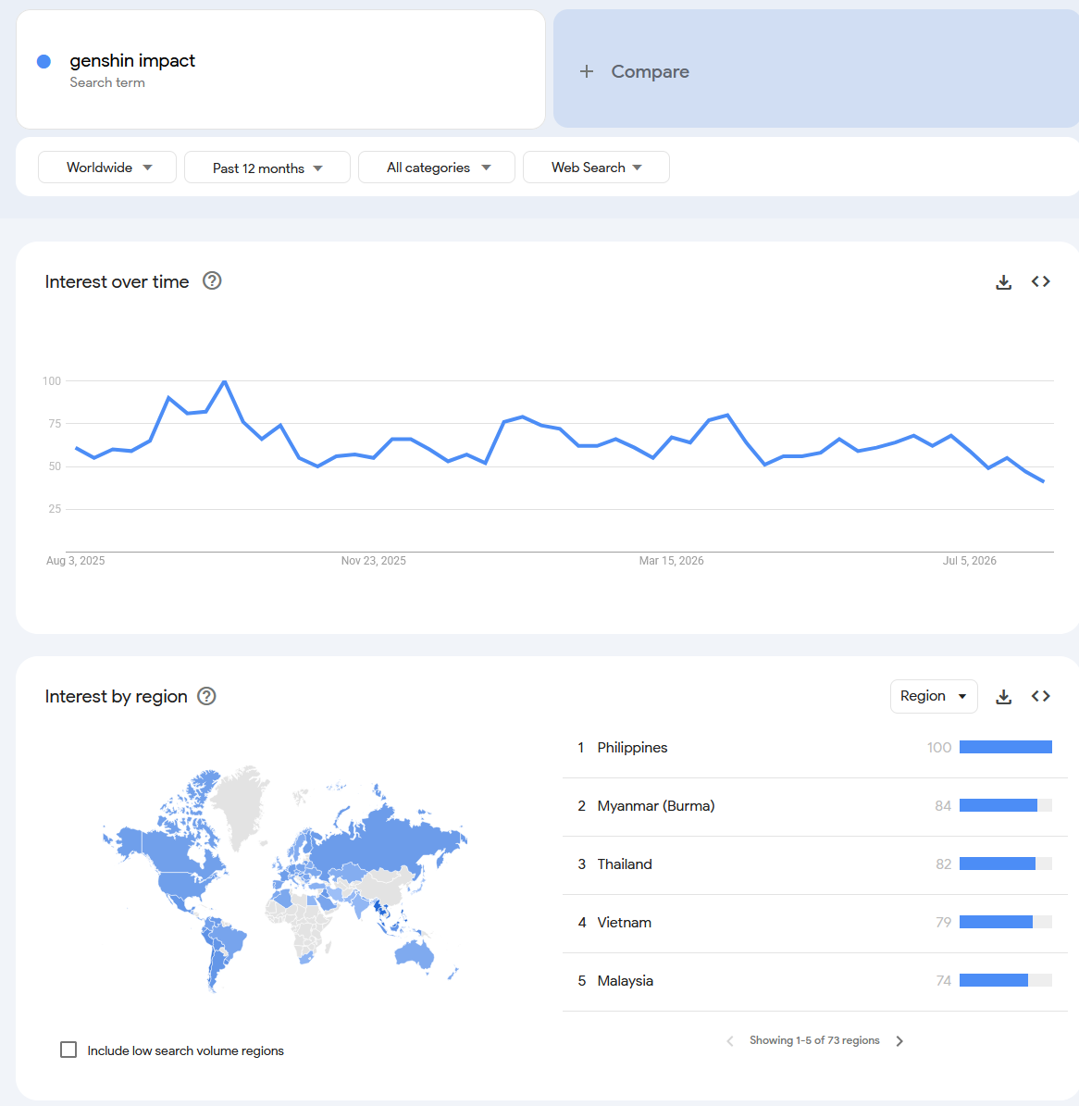The image size is (1079, 1106).
Task: Click Myanmar's value 84
Action: pos(944,805)
